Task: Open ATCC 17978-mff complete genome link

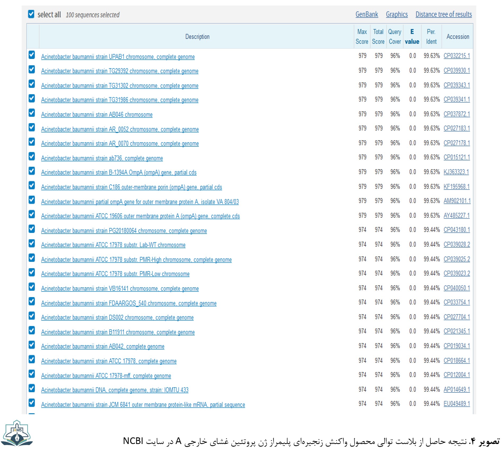Action: click(x=106, y=376)
